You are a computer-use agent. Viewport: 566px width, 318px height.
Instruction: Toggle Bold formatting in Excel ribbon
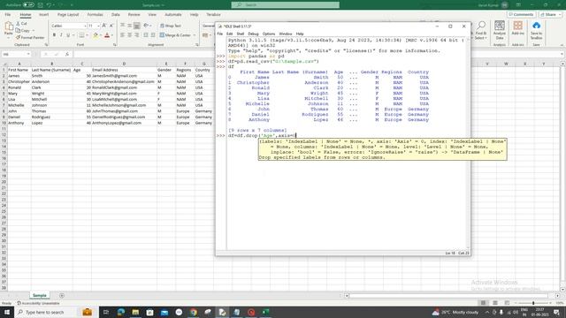(x=54, y=35)
